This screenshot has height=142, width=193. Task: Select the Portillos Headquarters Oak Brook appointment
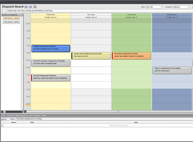coord(51,48)
